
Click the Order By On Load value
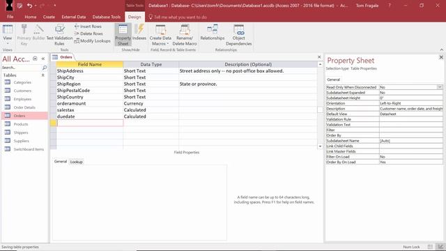tap(410, 162)
